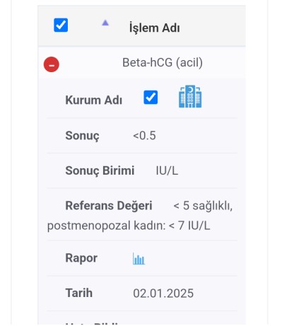Click the Rapor label
The height and width of the screenshot is (326, 282).
[81, 258]
